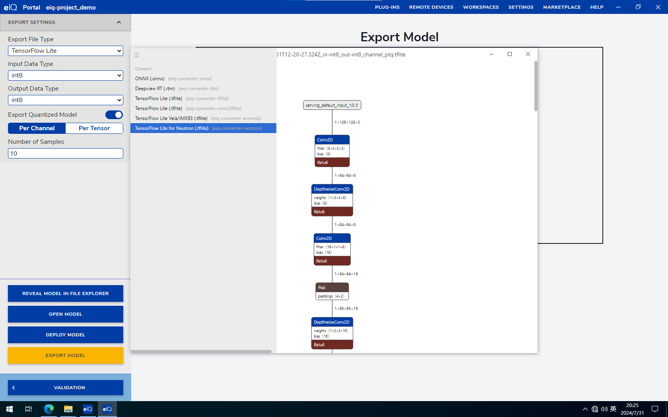Select first Conv2D node header
The height and width of the screenshot is (417, 668).
[x=332, y=140]
